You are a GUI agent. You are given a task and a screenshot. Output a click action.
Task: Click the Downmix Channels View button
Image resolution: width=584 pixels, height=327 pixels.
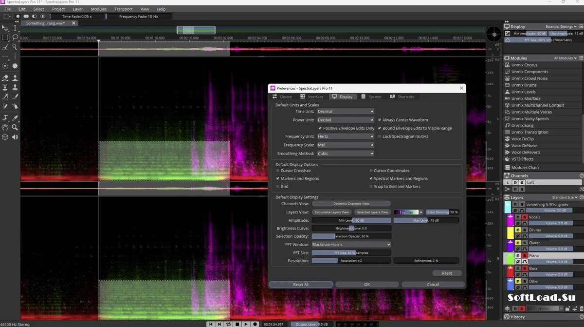351,203
